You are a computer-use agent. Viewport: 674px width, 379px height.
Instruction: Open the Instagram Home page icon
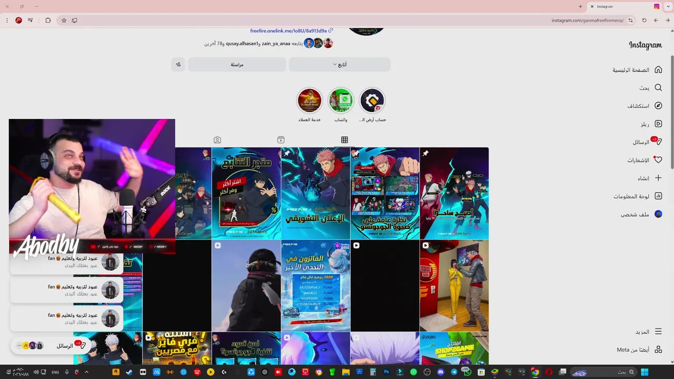tap(658, 69)
